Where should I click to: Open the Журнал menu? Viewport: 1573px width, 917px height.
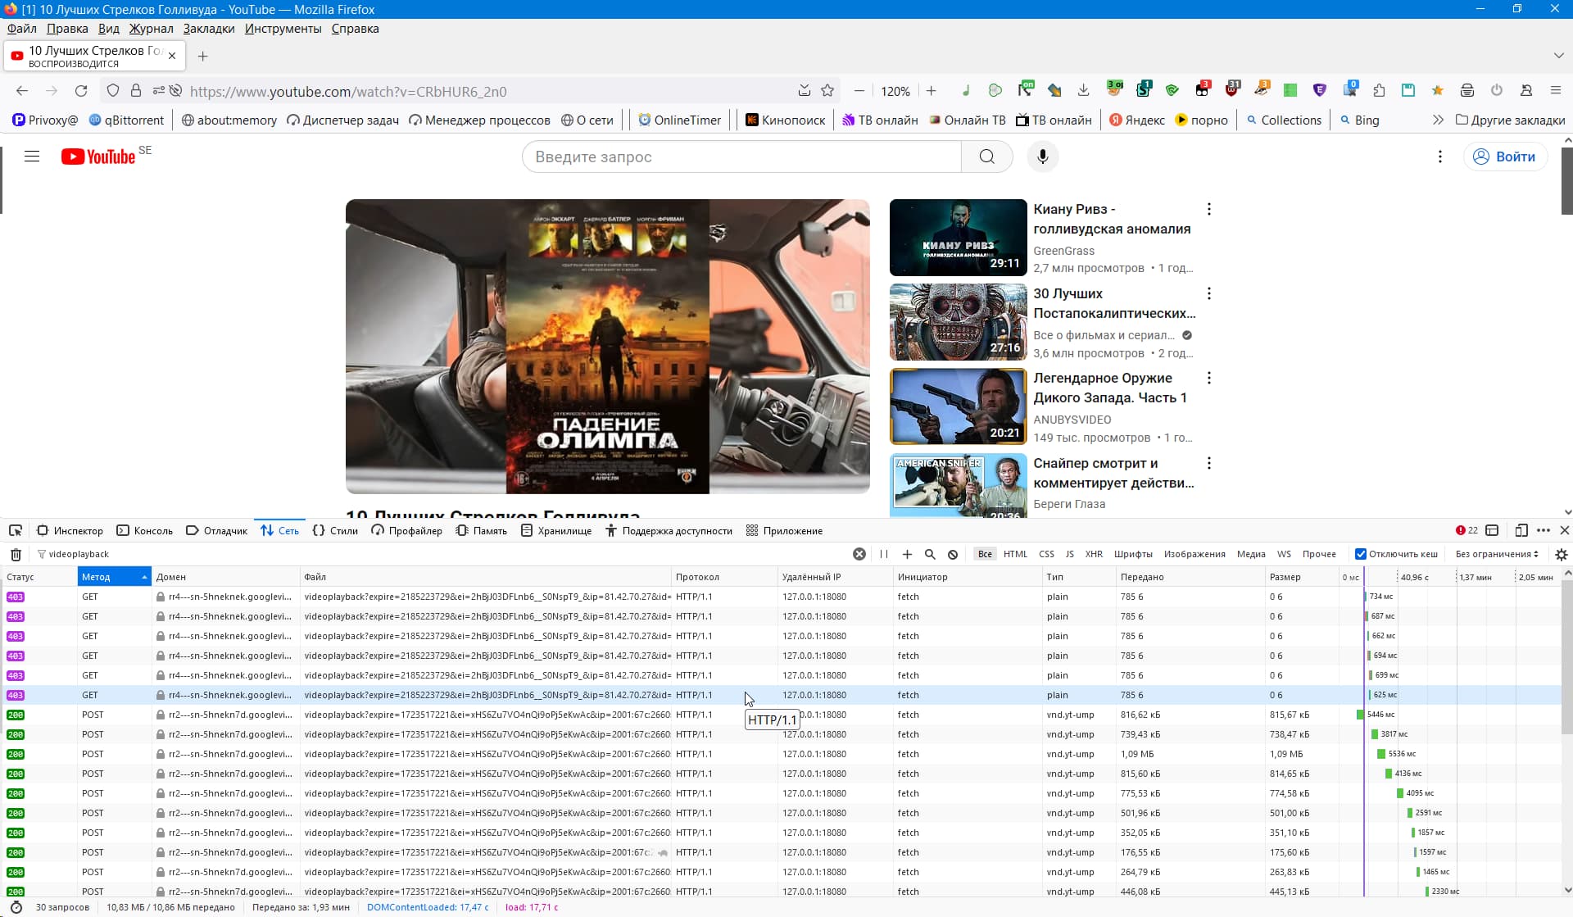tap(151, 29)
